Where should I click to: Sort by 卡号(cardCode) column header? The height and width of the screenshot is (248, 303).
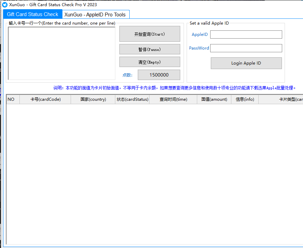click(x=45, y=99)
